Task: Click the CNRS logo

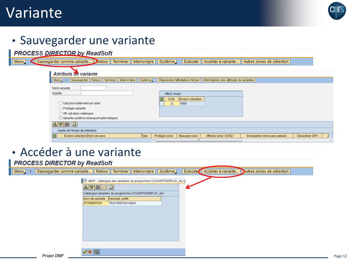Action: tap(337, 11)
